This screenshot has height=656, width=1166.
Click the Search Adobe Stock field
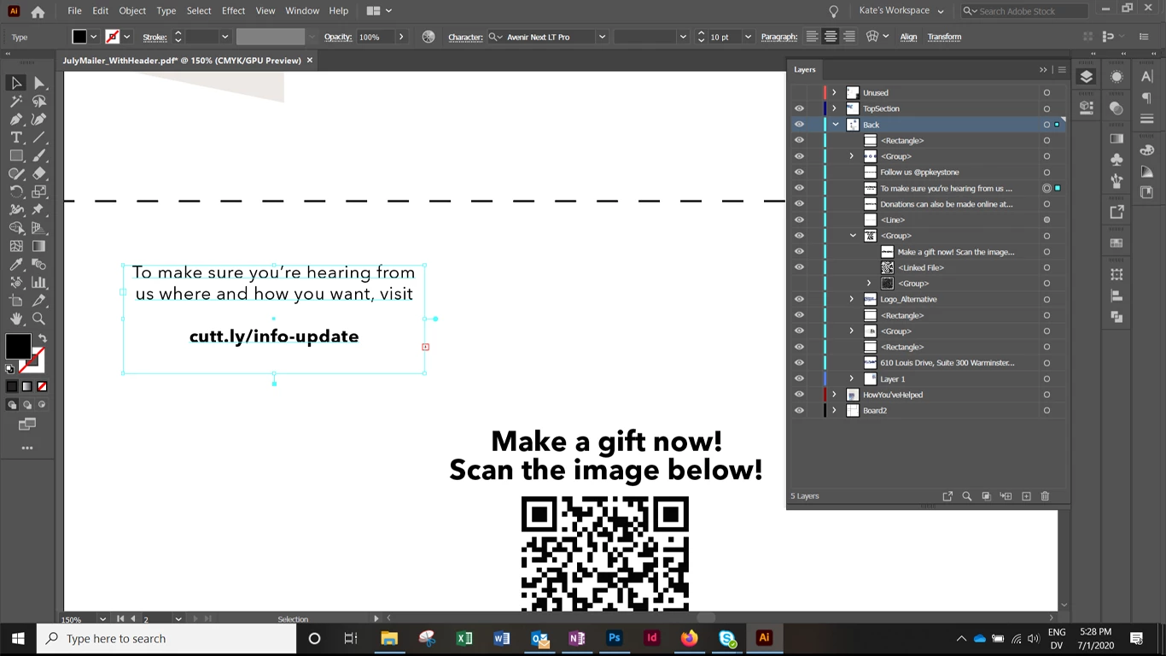pyautogui.click(x=1024, y=11)
